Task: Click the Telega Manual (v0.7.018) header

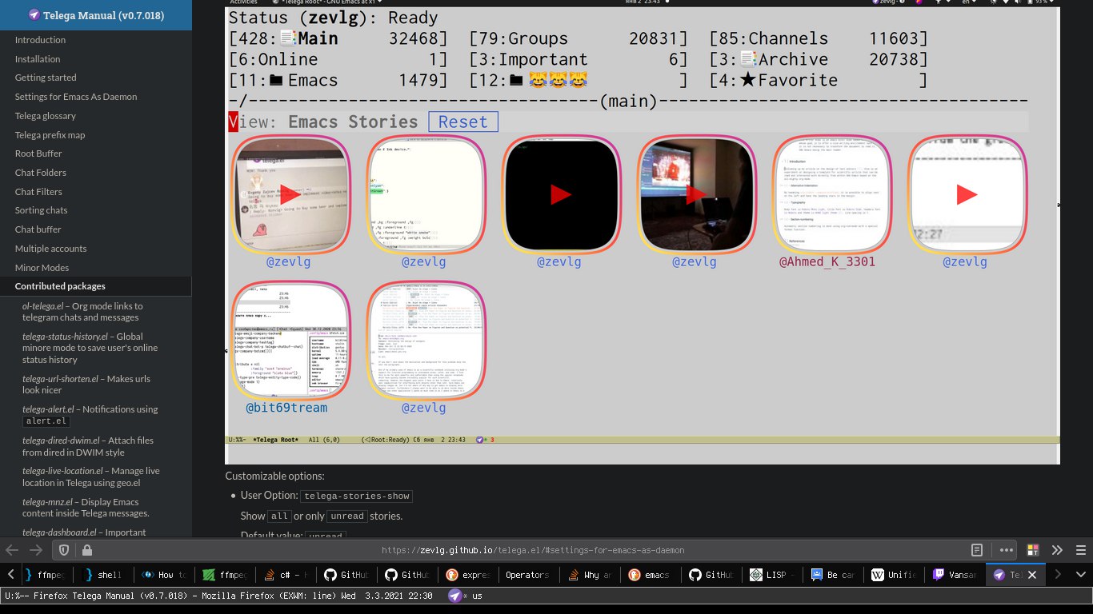Action: pos(96,15)
